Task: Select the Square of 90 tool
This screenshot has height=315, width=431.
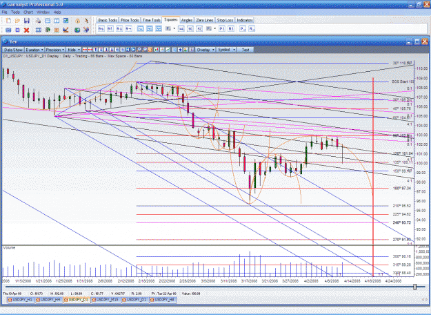Action: [190, 28]
